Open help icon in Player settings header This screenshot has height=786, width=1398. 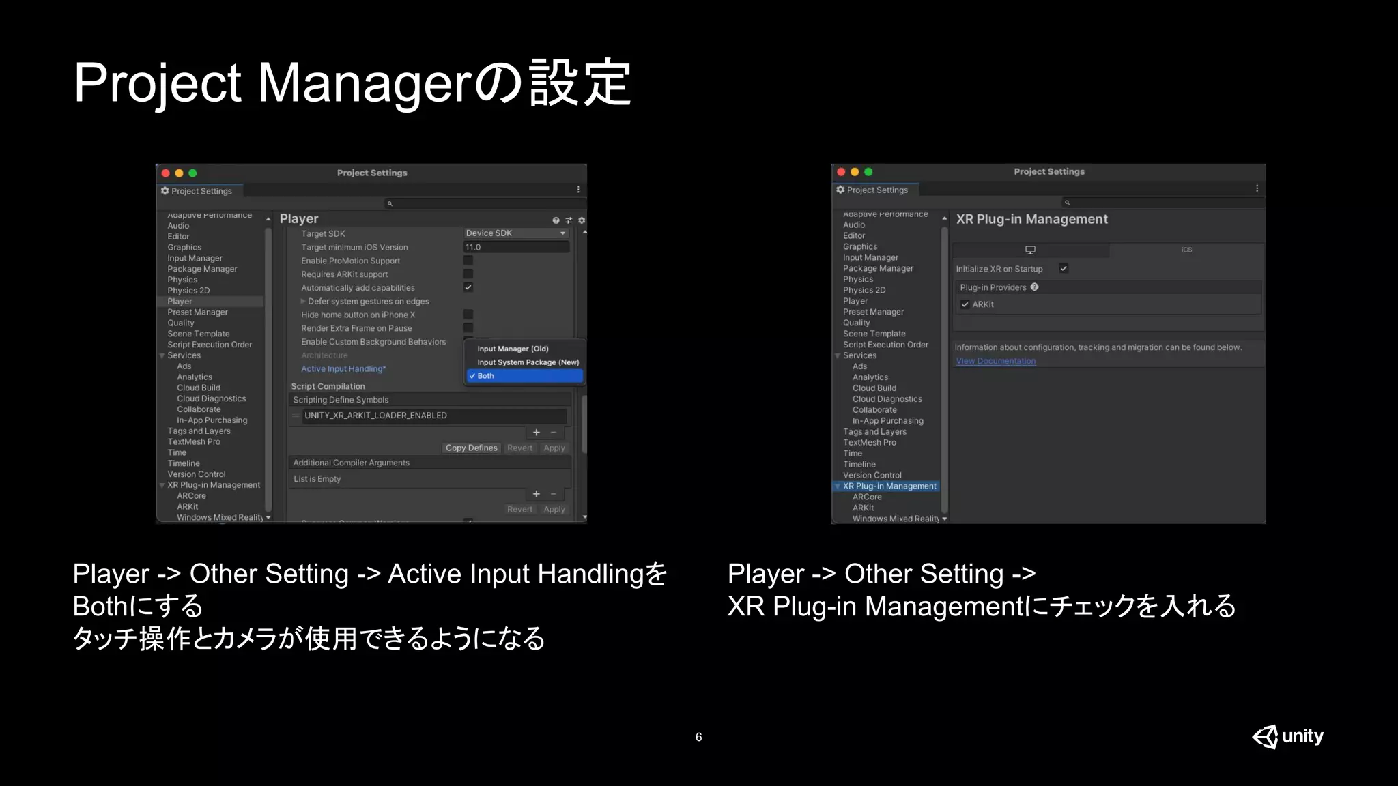556,220
